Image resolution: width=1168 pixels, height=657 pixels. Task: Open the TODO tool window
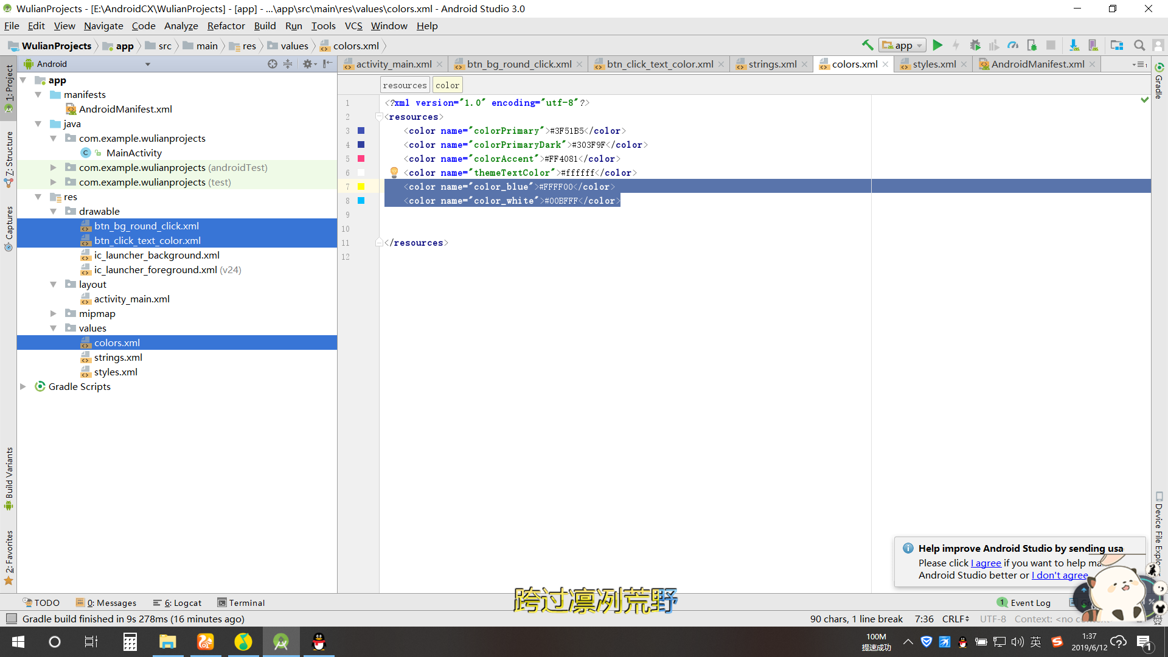41,603
